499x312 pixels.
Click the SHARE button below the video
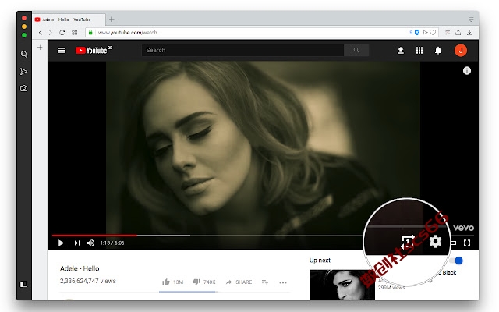coord(239,282)
